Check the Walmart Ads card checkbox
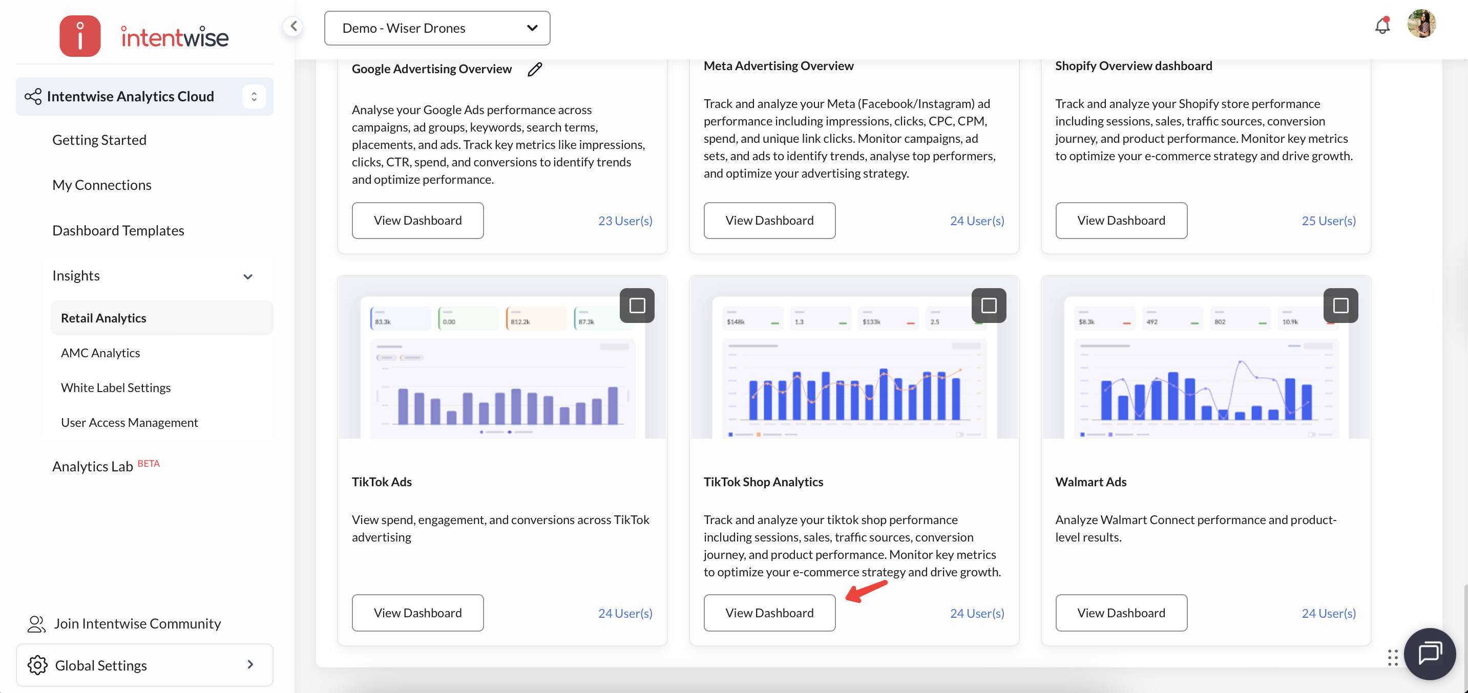 click(1340, 306)
